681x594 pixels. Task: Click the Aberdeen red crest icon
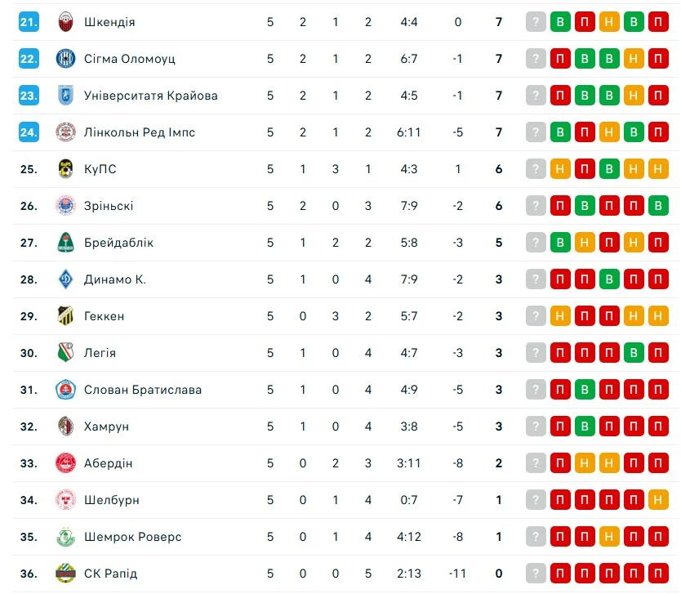(65, 463)
